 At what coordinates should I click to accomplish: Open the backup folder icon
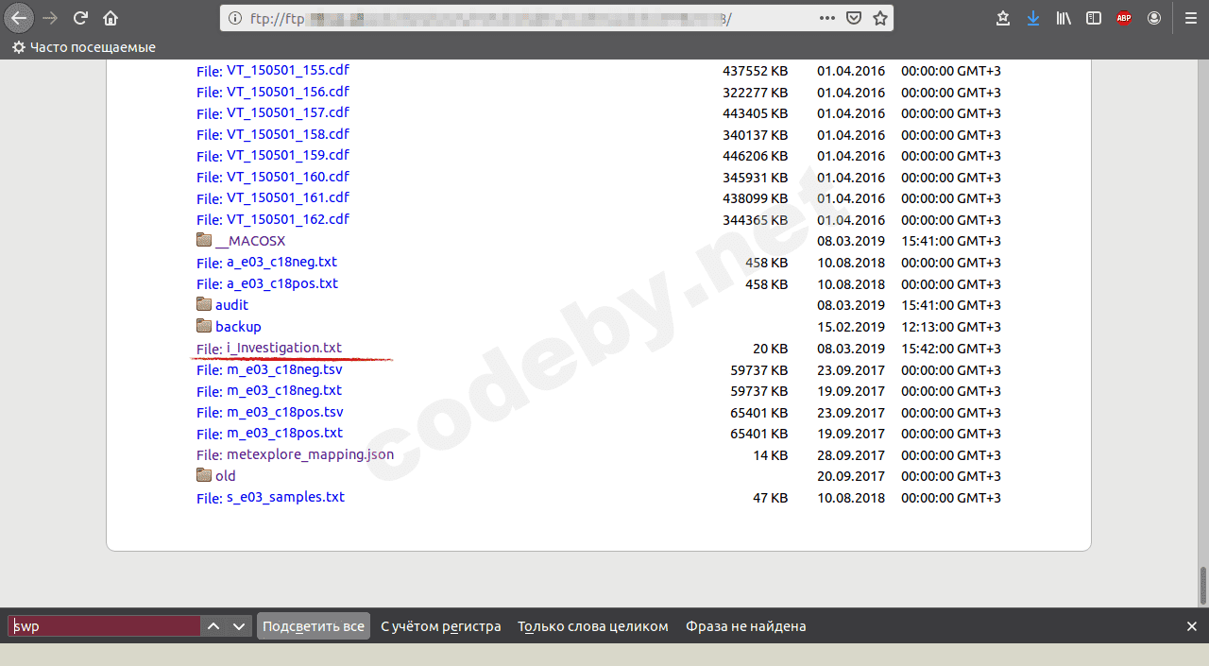point(204,326)
